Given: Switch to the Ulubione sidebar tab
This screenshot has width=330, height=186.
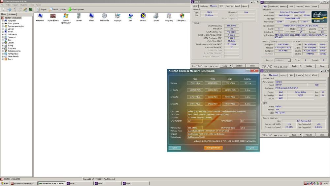Looking at the screenshot, I should [12, 14].
